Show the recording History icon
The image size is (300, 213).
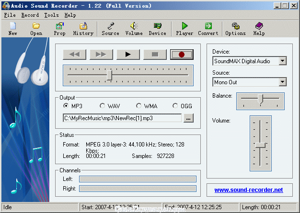click(83, 29)
